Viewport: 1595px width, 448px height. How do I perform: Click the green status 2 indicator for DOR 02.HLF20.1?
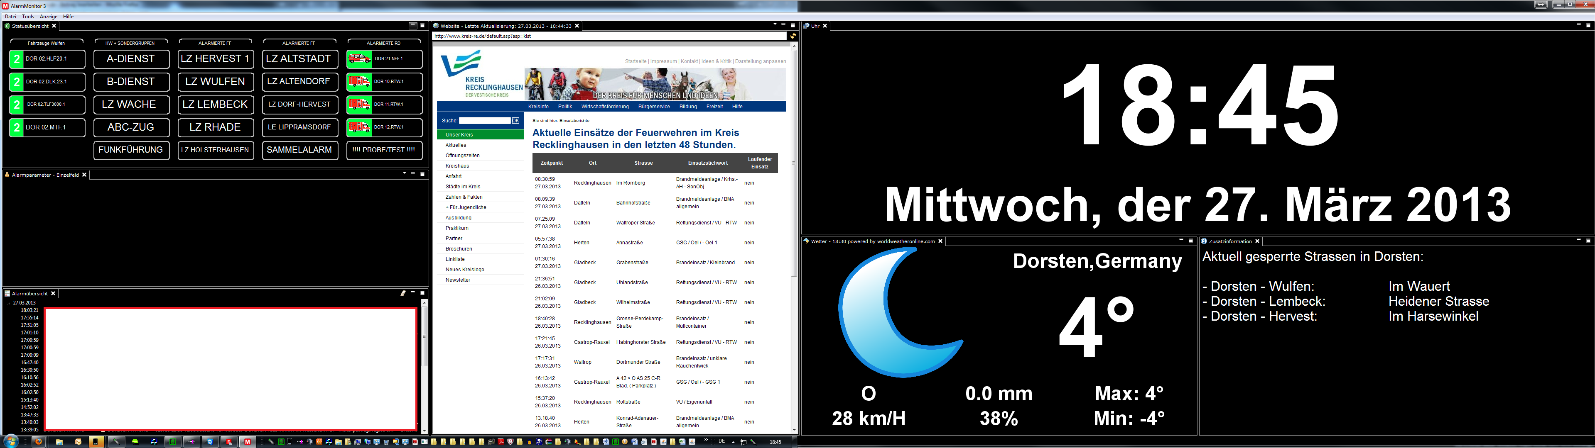17,59
